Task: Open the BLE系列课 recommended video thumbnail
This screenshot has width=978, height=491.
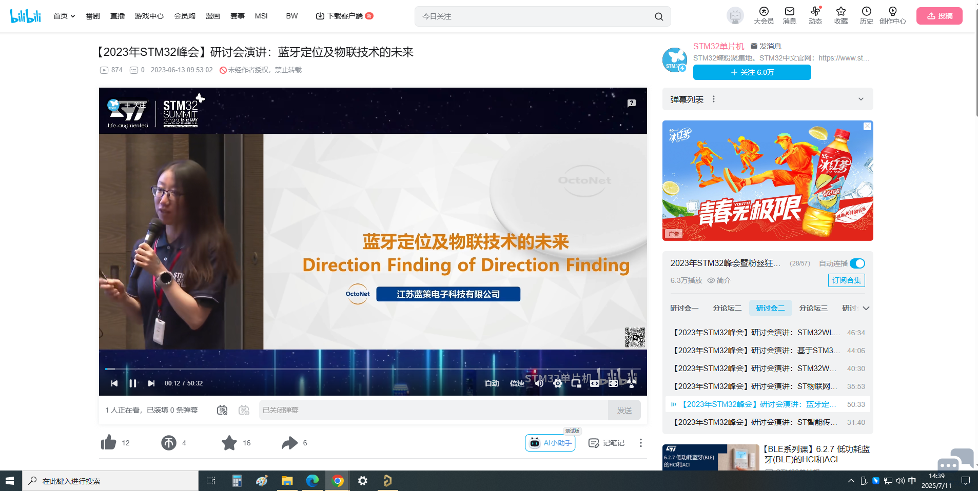Action: pyautogui.click(x=711, y=457)
